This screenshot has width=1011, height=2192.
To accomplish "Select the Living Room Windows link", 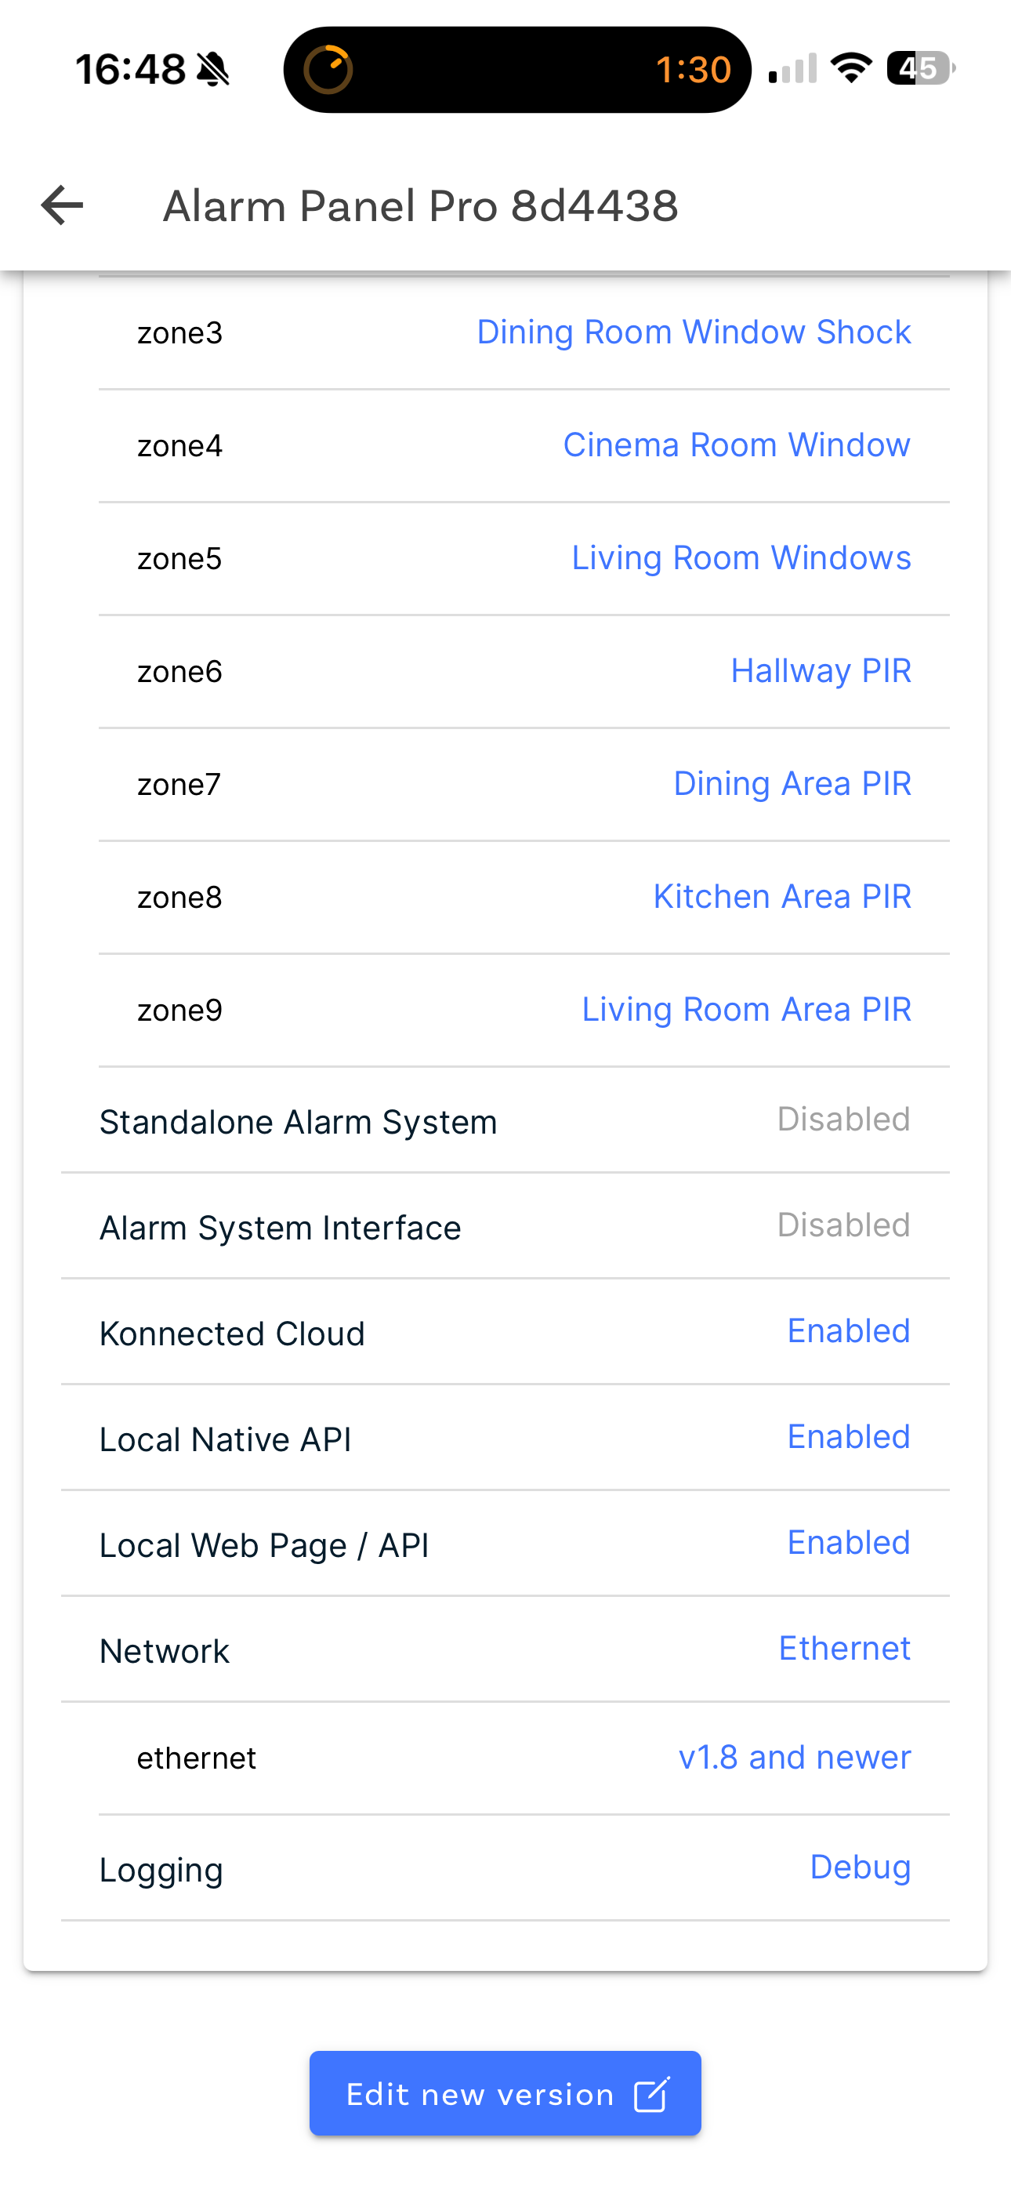I will coord(741,558).
